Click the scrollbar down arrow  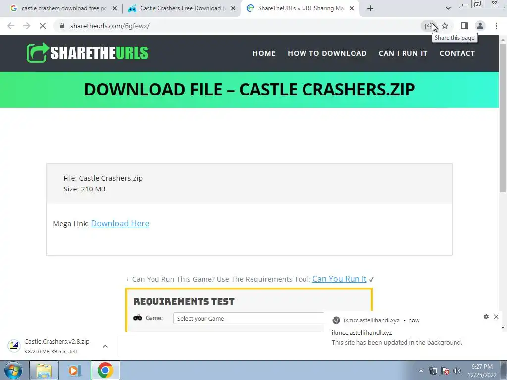coord(503,328)
